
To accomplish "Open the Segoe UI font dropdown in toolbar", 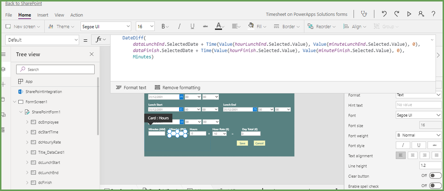I will 106,27.
